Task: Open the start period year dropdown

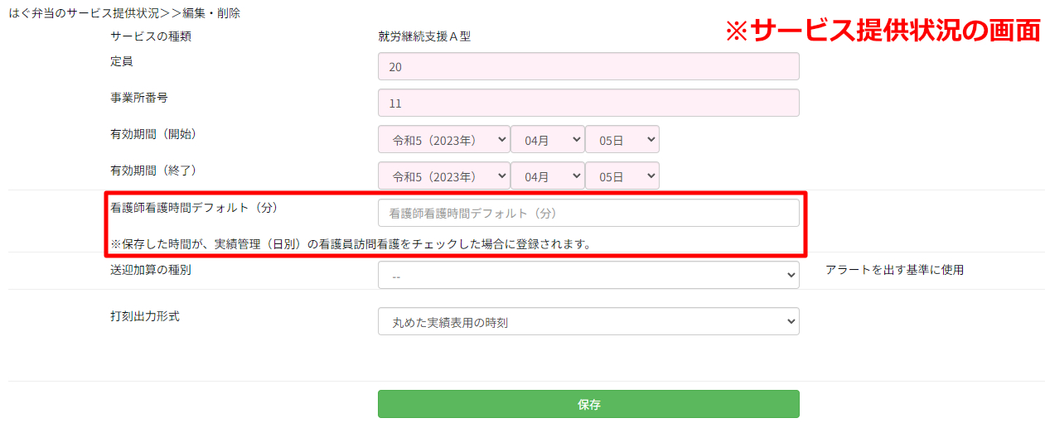Action: coord(443,140)
